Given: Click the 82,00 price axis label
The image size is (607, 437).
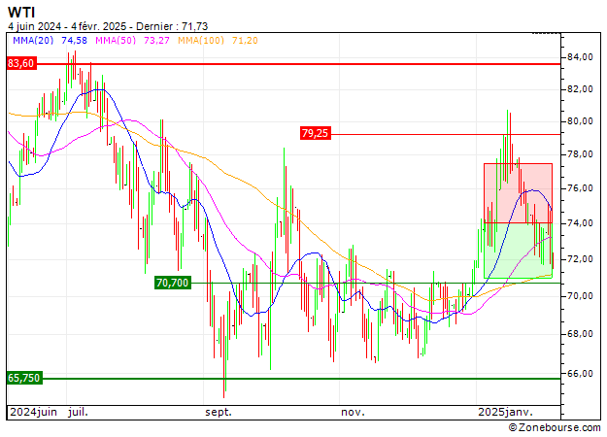Looking at the screenshot, I should pos(580,89).
